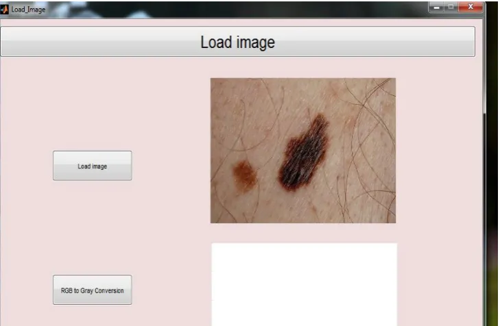The height and width of the screenshot is (326, 500).
Task: Minimize the Load_Image window
Action: (x=436, y=7)
